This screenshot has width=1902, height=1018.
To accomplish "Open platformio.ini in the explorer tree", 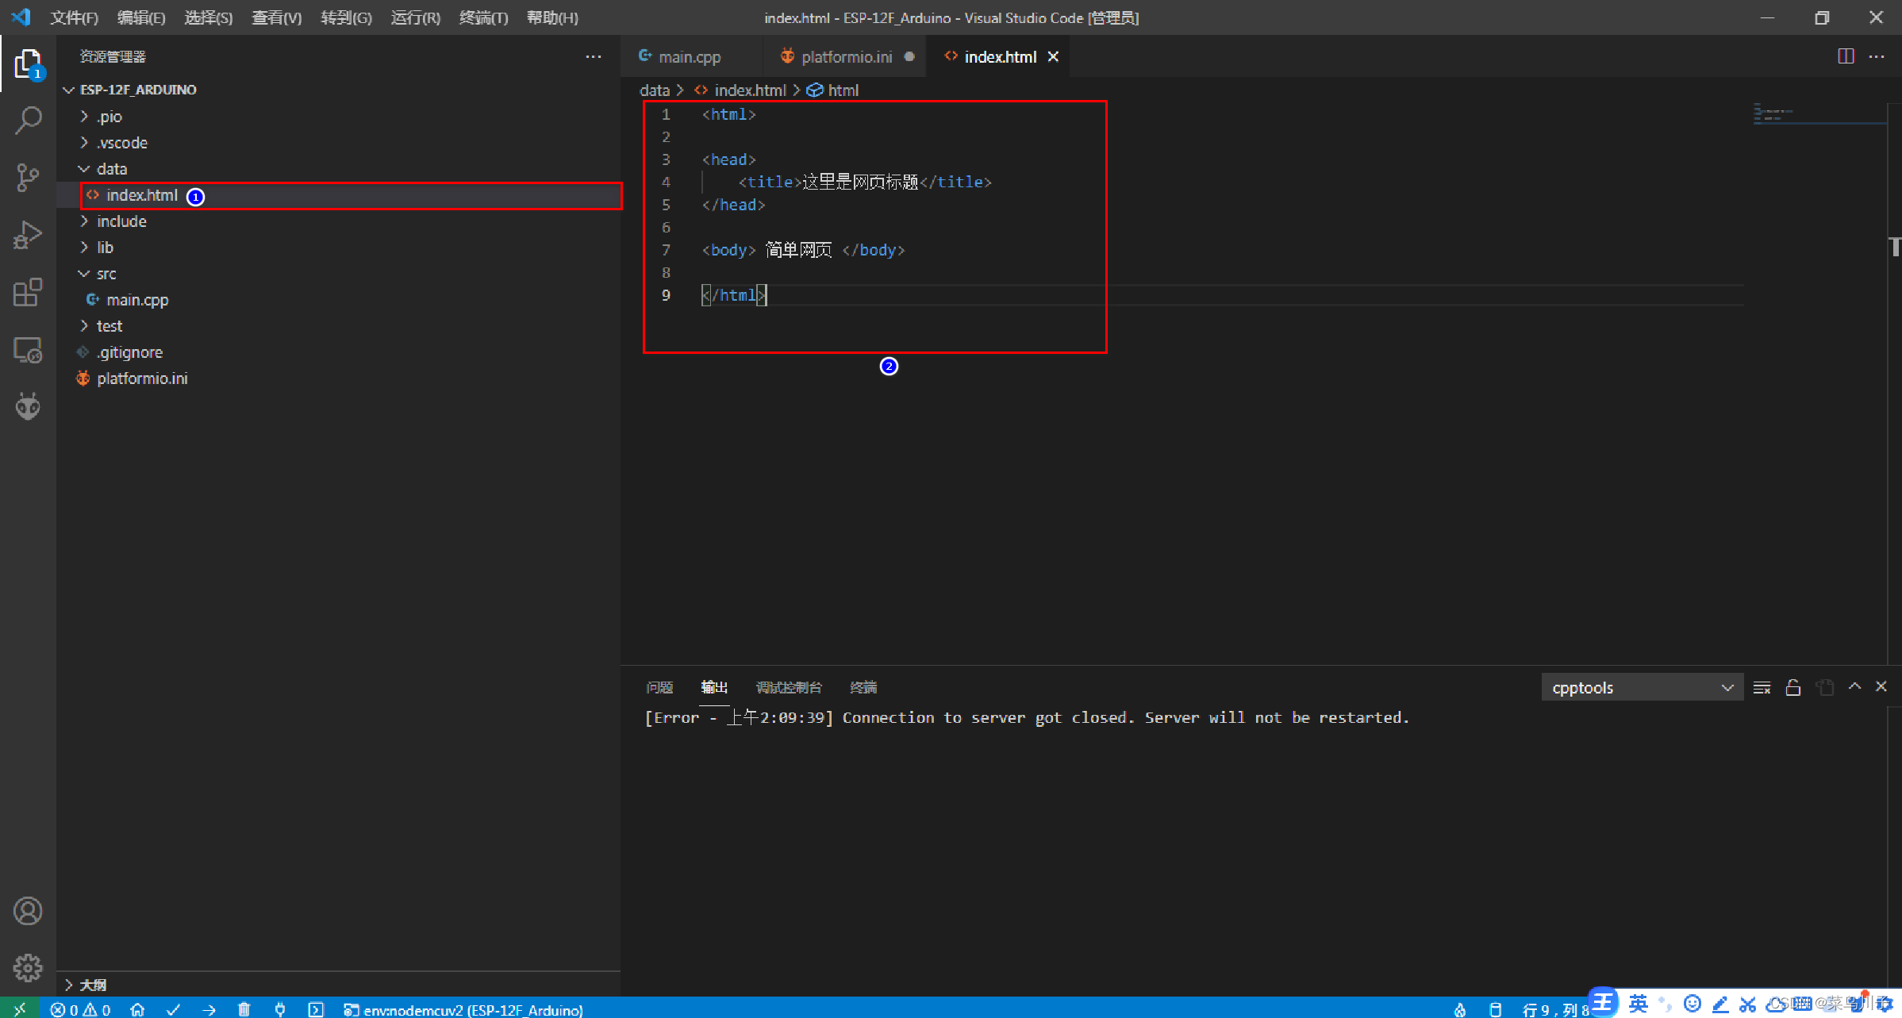I will point(142,378).
